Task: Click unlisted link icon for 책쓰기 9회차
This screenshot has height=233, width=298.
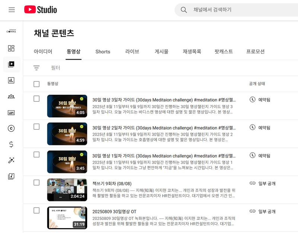Action: click(x=253, y=183)
